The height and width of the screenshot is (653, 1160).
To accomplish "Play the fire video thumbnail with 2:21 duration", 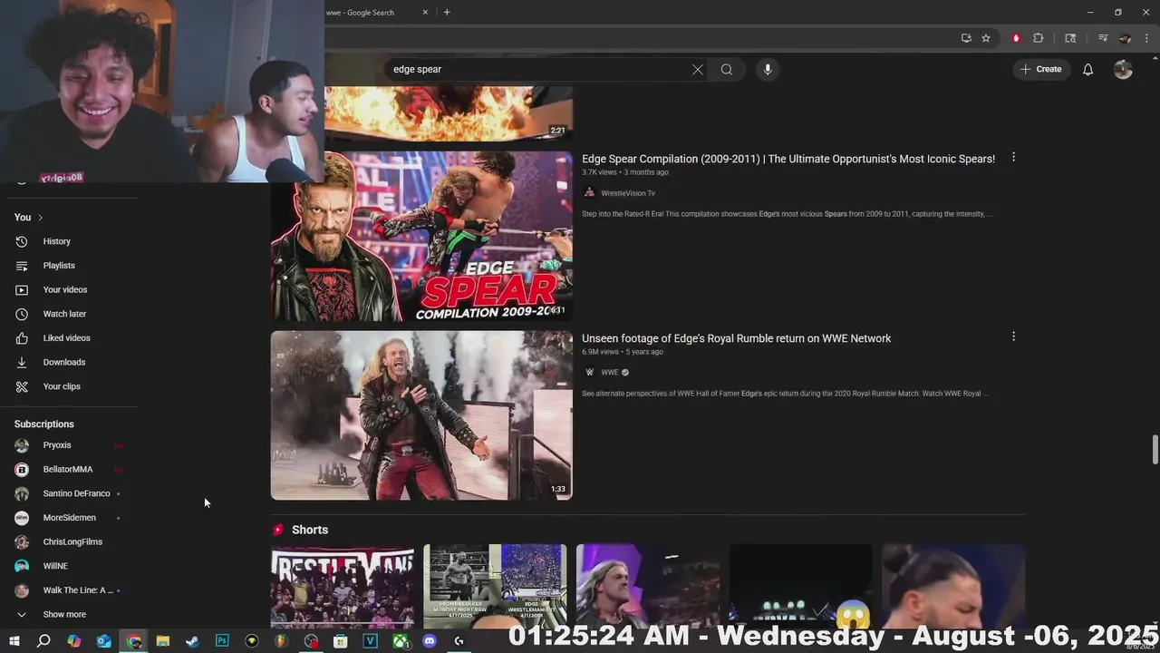I will tap(449, 113).
